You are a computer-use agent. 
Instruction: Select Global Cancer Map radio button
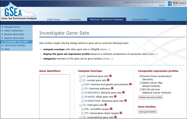[141, 83]
